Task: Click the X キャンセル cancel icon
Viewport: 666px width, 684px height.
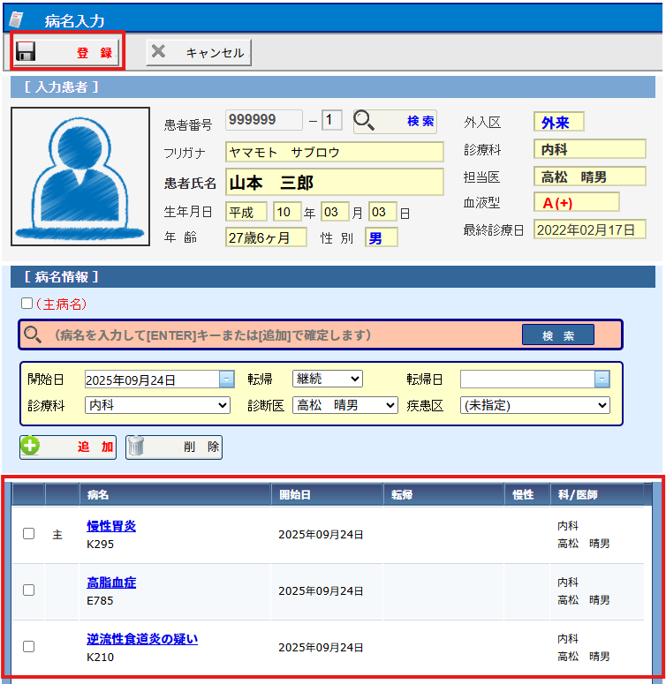Action: point(159,52)
